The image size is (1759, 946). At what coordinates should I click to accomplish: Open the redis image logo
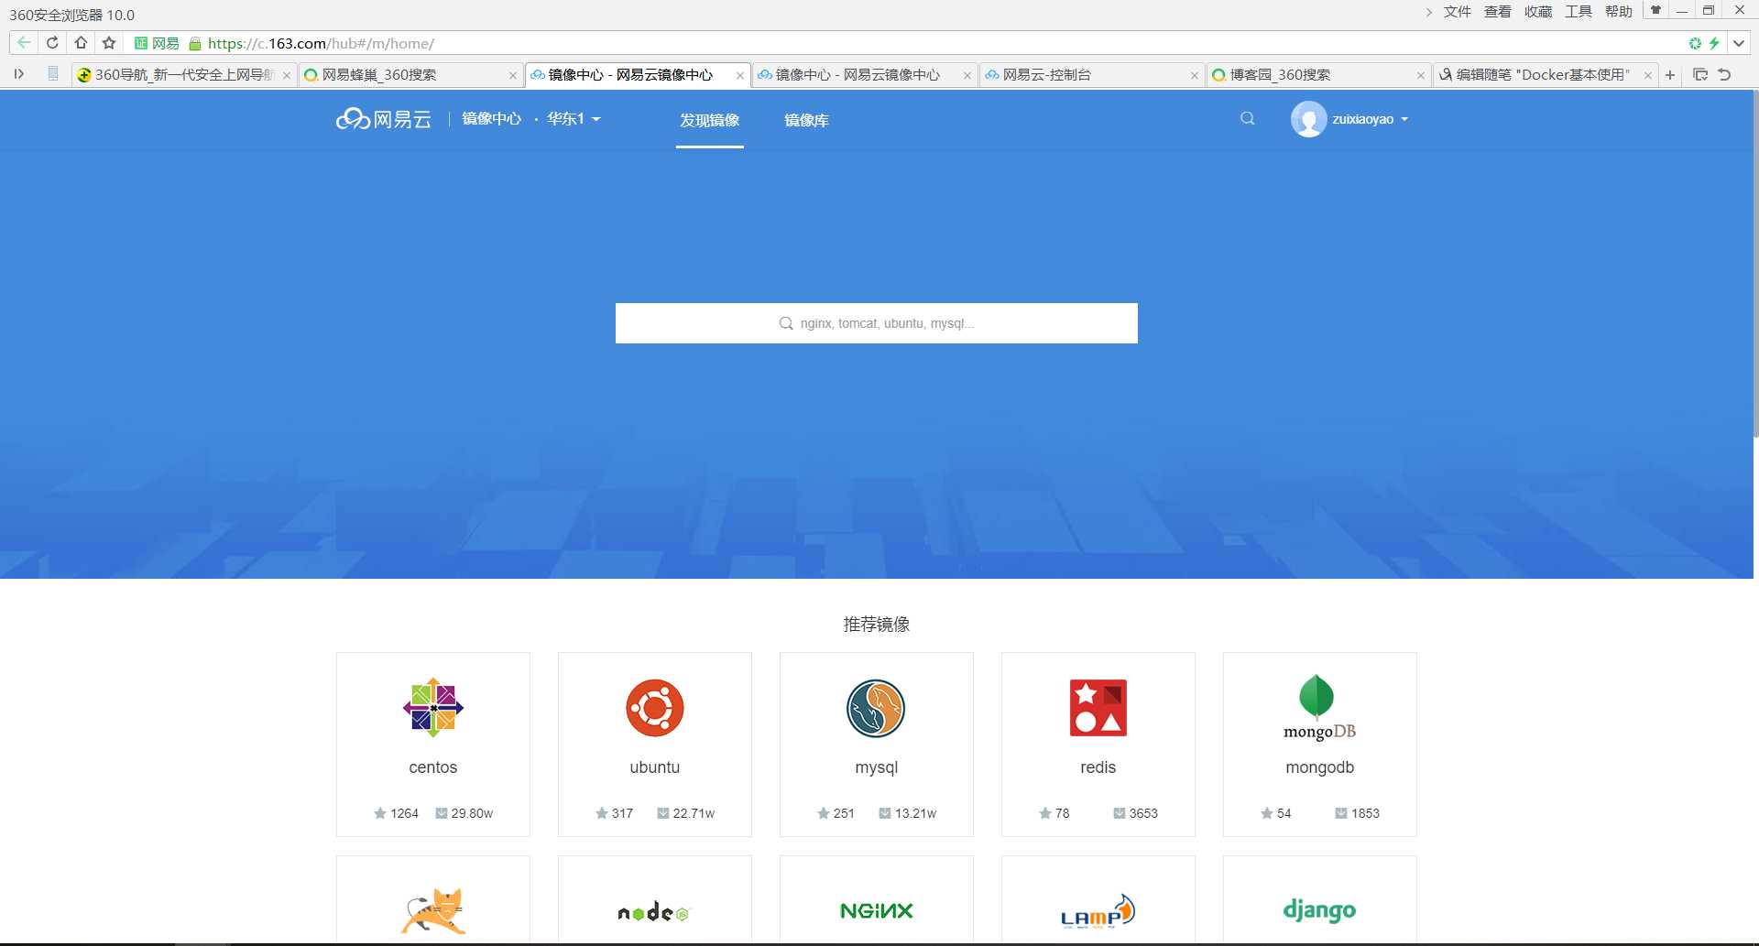point(1098,708)
